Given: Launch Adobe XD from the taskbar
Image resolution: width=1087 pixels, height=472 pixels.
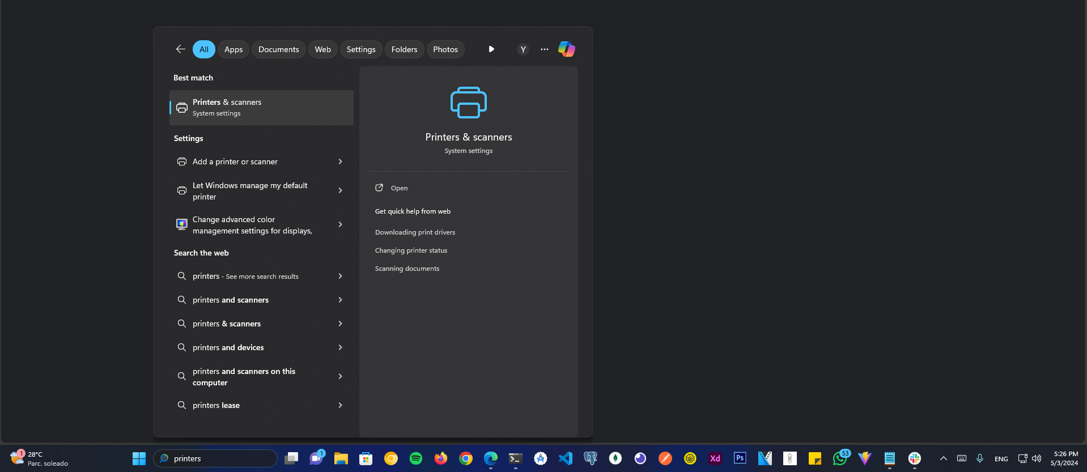Looking at the screenshot, I should pos(715,458).
